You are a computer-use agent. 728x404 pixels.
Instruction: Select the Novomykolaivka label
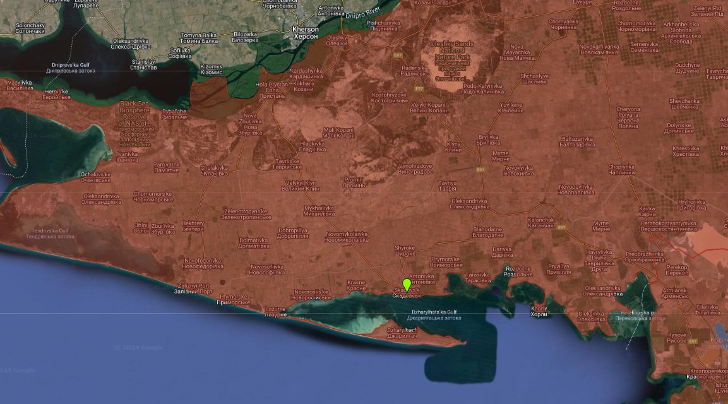(x=347, y=237)
